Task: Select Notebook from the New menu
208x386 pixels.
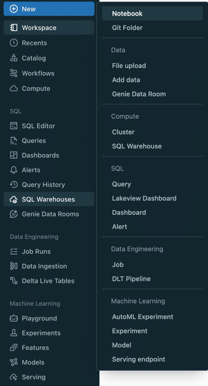Action: click(152, 13)
